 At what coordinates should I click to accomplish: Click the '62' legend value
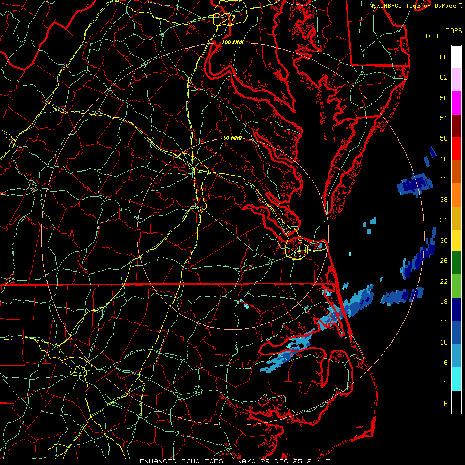444,78
